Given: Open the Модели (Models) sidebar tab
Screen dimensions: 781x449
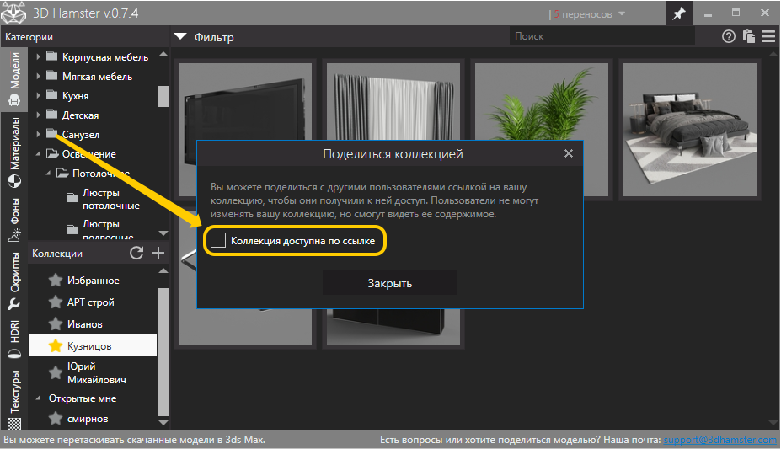Looking at the screenshot, I should pyautogui.click(x=14, y=78).
